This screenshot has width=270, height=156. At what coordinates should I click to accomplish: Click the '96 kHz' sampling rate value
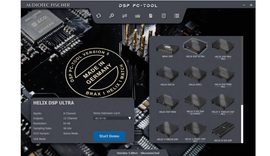point(67,128)
